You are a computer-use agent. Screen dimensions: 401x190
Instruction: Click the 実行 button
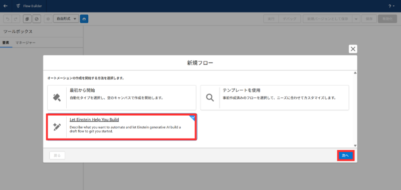point(271,19)
